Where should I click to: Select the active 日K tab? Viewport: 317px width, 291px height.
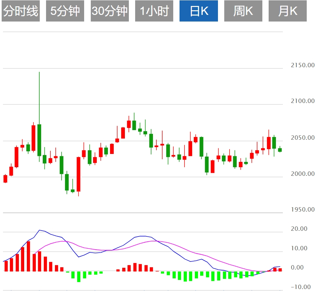point(199,11)
